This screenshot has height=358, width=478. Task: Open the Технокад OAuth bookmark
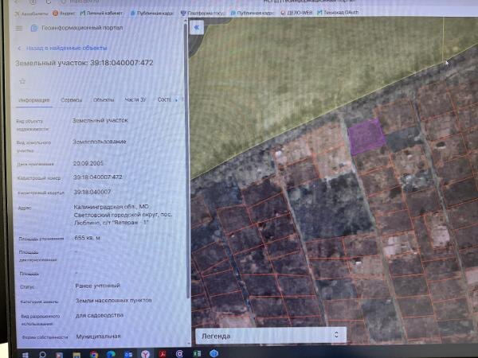tap(338, 13)
